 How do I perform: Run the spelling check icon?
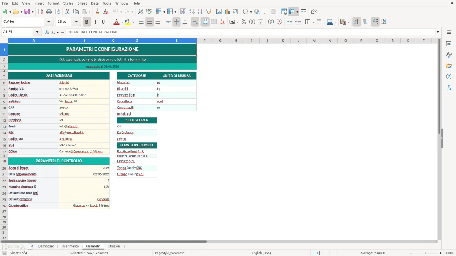149,12
